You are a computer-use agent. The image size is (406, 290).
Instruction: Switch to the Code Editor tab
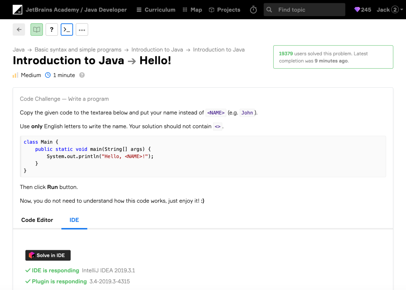click(x=37, y=220)
